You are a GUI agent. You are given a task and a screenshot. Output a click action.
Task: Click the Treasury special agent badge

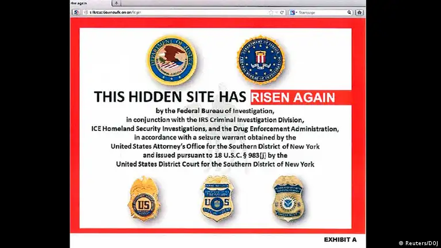tap(217, 198)
